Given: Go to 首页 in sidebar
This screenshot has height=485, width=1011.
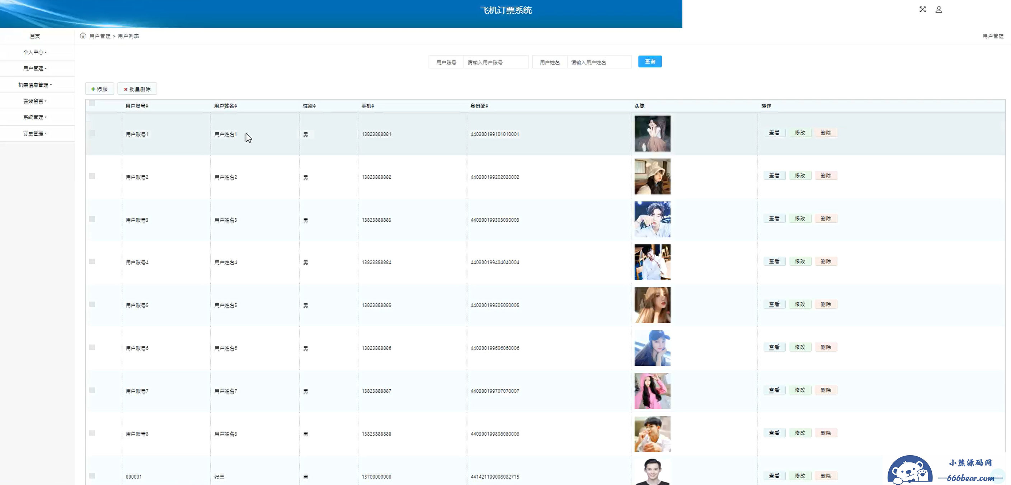Looking at the screenshot, I should click(35, 36).
